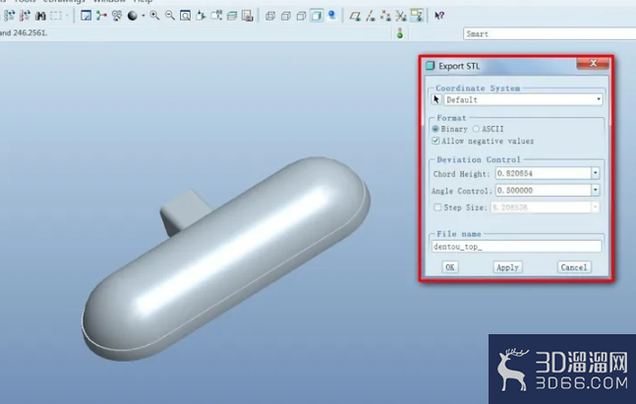Image resolution: width=636 pixels, height=404 pixels.
Task: Toggle the Orient Mode icon
Action: pos(117,16)
